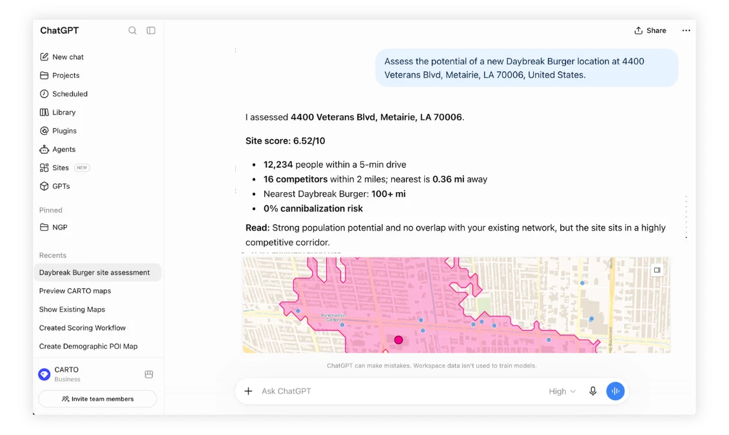Click the Sites grid icon
Image resolution: width=729 pixels, height=435 pixels.
pos(44,168)
